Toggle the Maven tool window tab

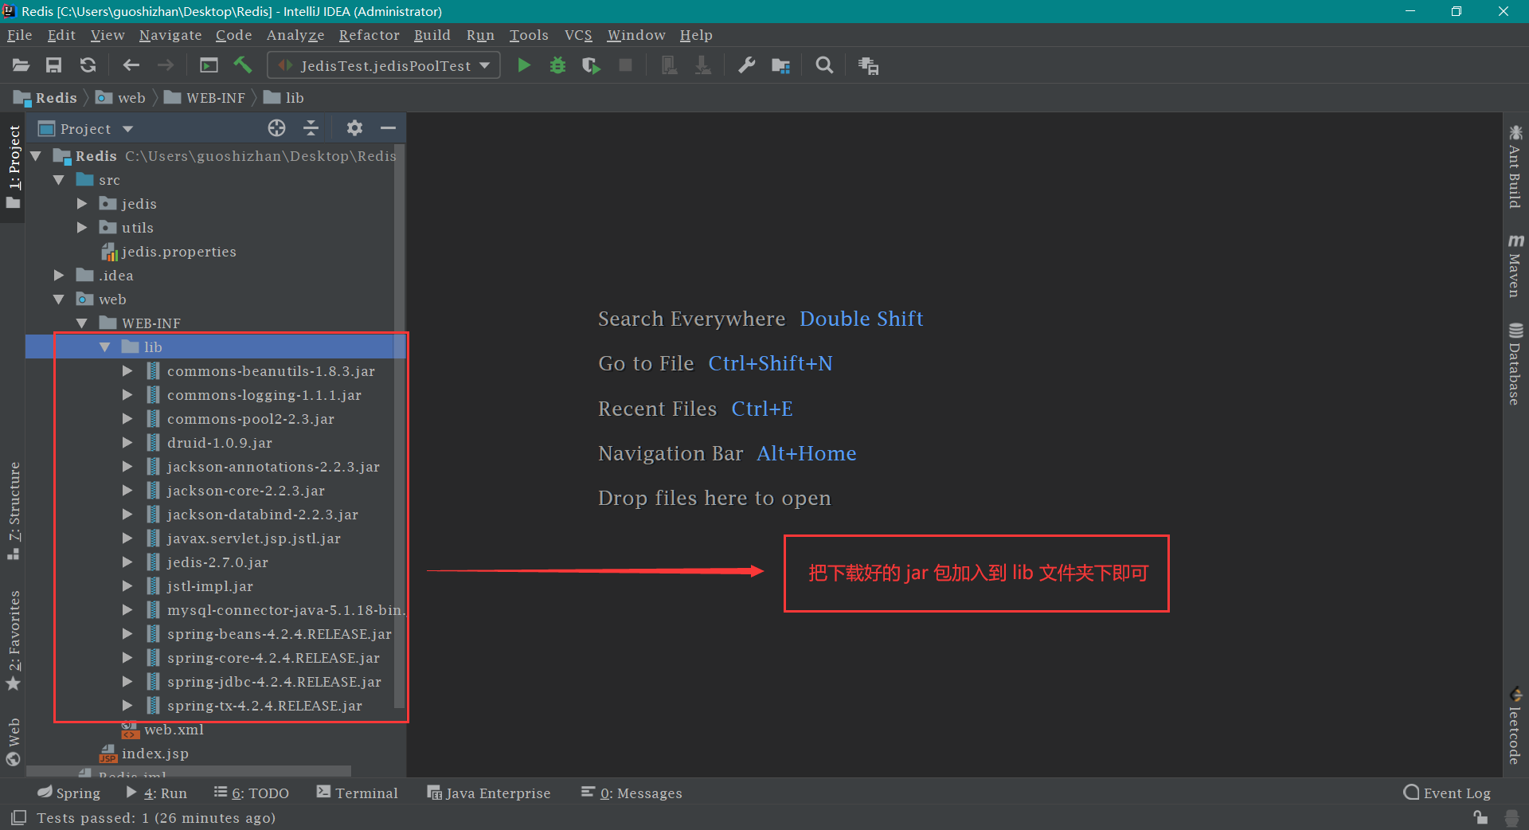1515,266
